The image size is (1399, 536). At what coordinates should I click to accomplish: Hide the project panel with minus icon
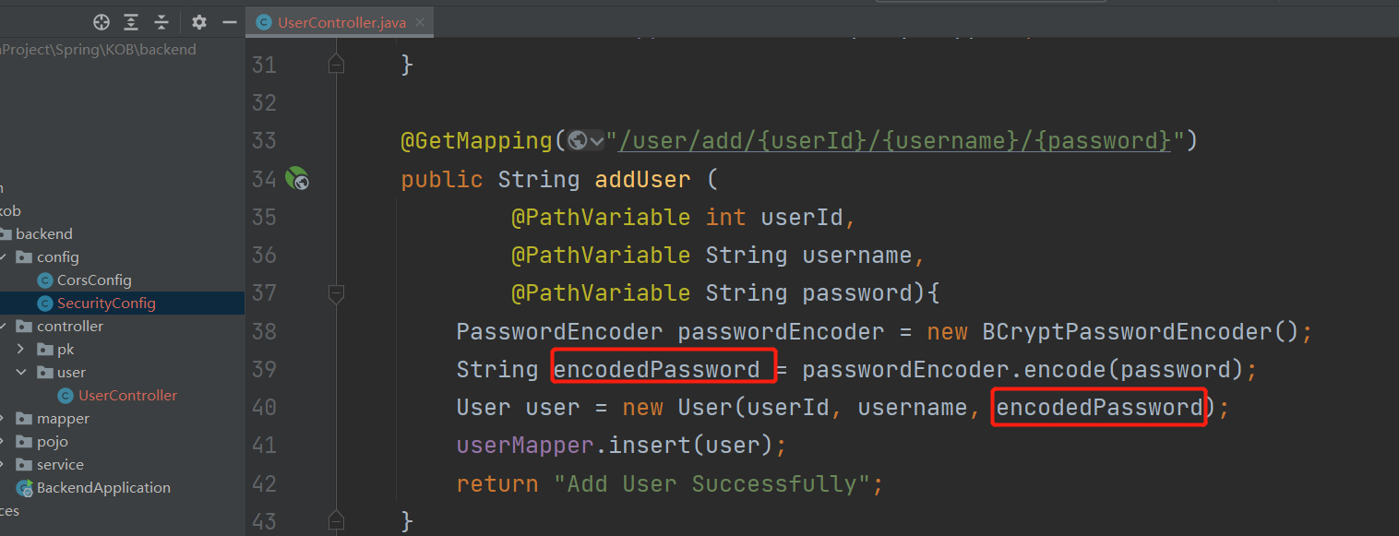tap(230, 22)
